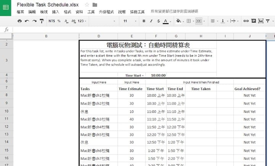This screenshot has height=166, width=275.
Task: Undo the last action
Action: tap(27, 21)
